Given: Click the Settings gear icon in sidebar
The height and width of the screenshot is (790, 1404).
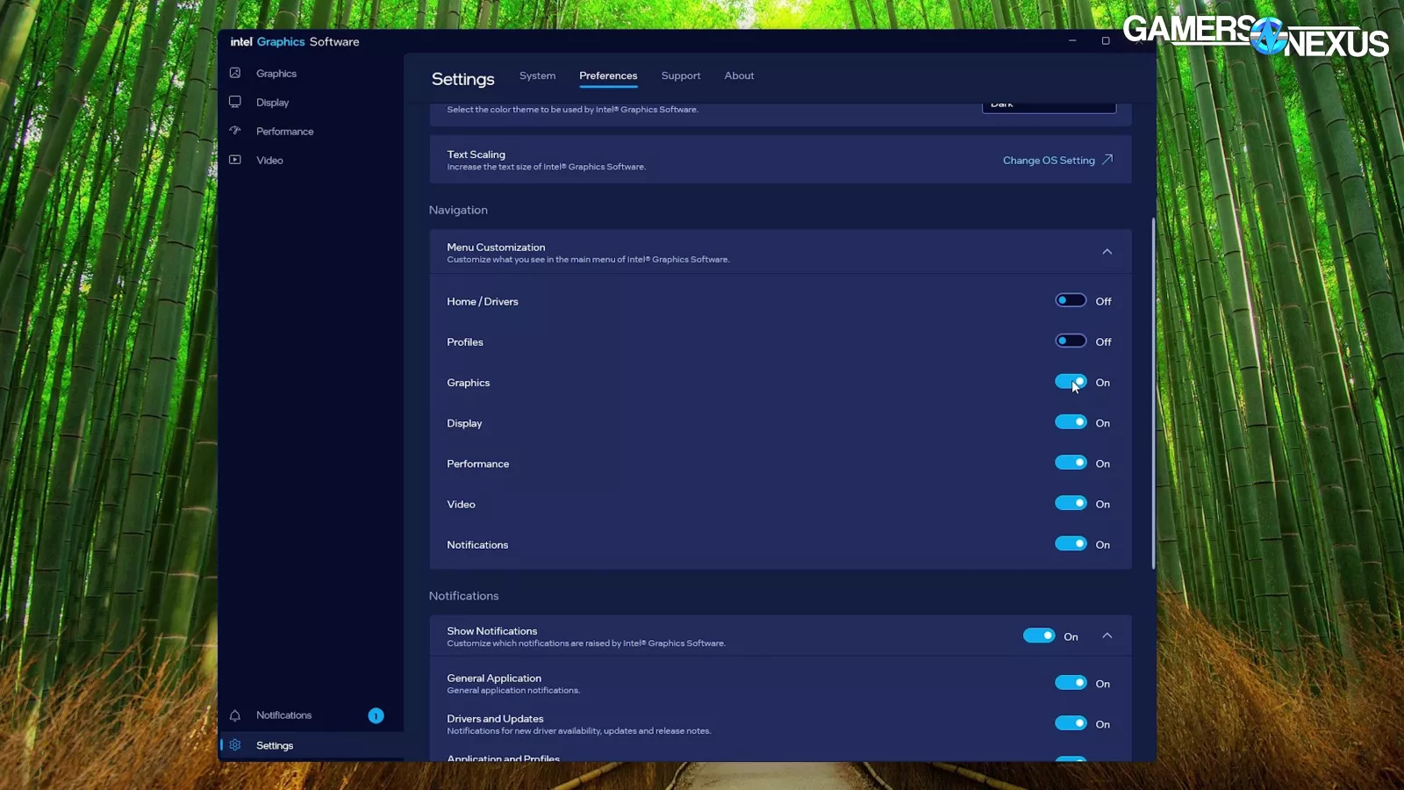Looking at the screenshot, I should 235,745.
